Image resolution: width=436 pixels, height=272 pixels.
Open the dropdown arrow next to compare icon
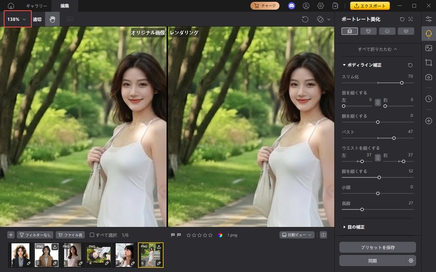[x=329, y=19]
